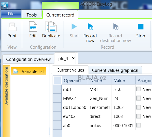This screenshot has width=152, height=137.
Task: Click the Tenzometr name cell
Action: (x=100, y=107)
